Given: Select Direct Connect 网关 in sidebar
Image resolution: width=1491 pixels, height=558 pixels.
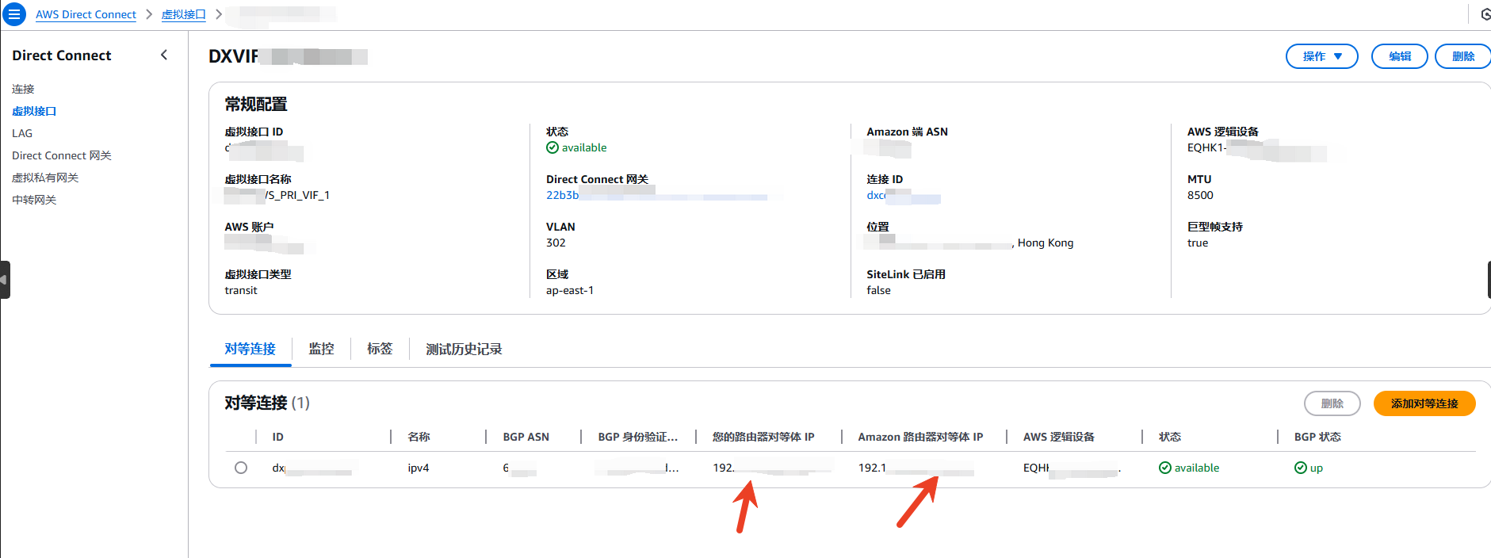Looking at the screenshot, I should [x=62, y=155].
